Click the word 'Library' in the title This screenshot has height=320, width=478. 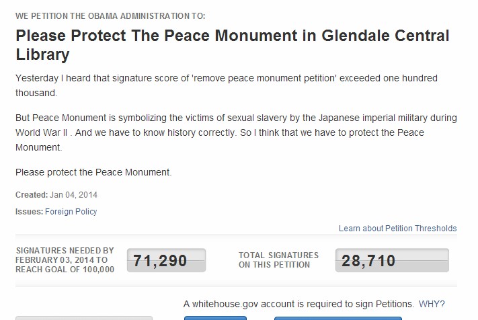coord(42,54)
